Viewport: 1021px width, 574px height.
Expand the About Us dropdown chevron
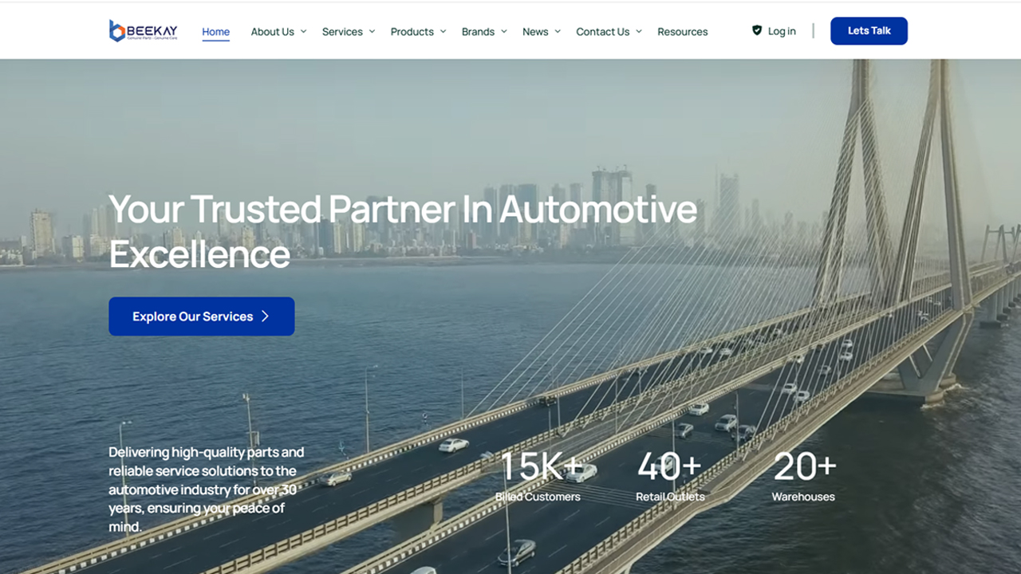pos(303,32)
